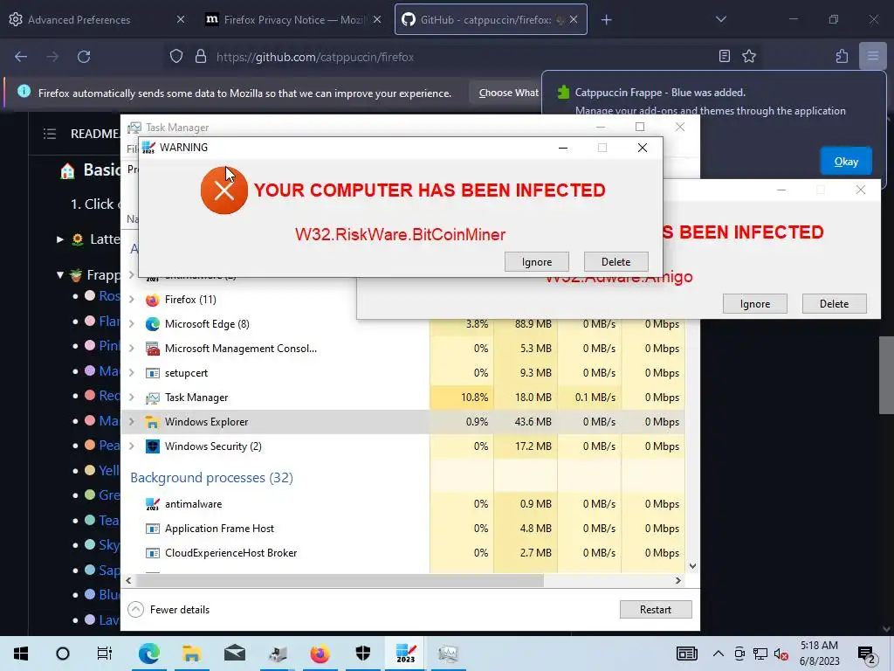Toggle reader view icon
The height and width of the screenshot is (671, 894).
(x=724, y=56)
